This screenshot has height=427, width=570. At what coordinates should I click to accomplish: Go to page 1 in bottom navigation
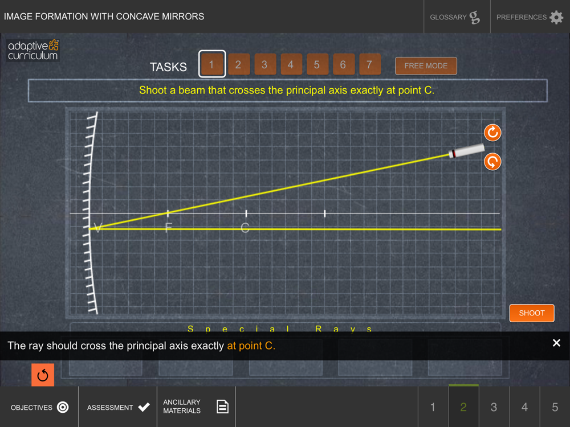[x=433, y=407]
